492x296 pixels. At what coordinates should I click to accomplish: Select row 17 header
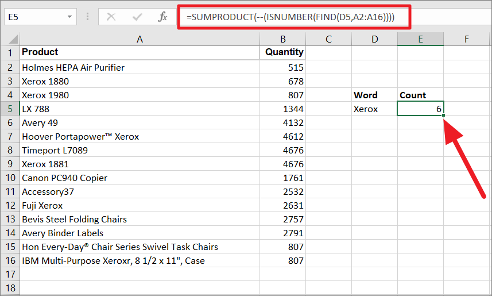tap(10, 274)
